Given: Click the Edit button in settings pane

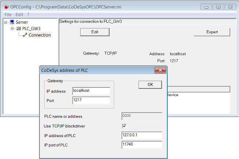Looking at the screenshot, I should 95,32.
